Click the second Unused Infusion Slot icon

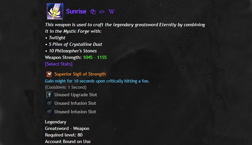[49, 112]
